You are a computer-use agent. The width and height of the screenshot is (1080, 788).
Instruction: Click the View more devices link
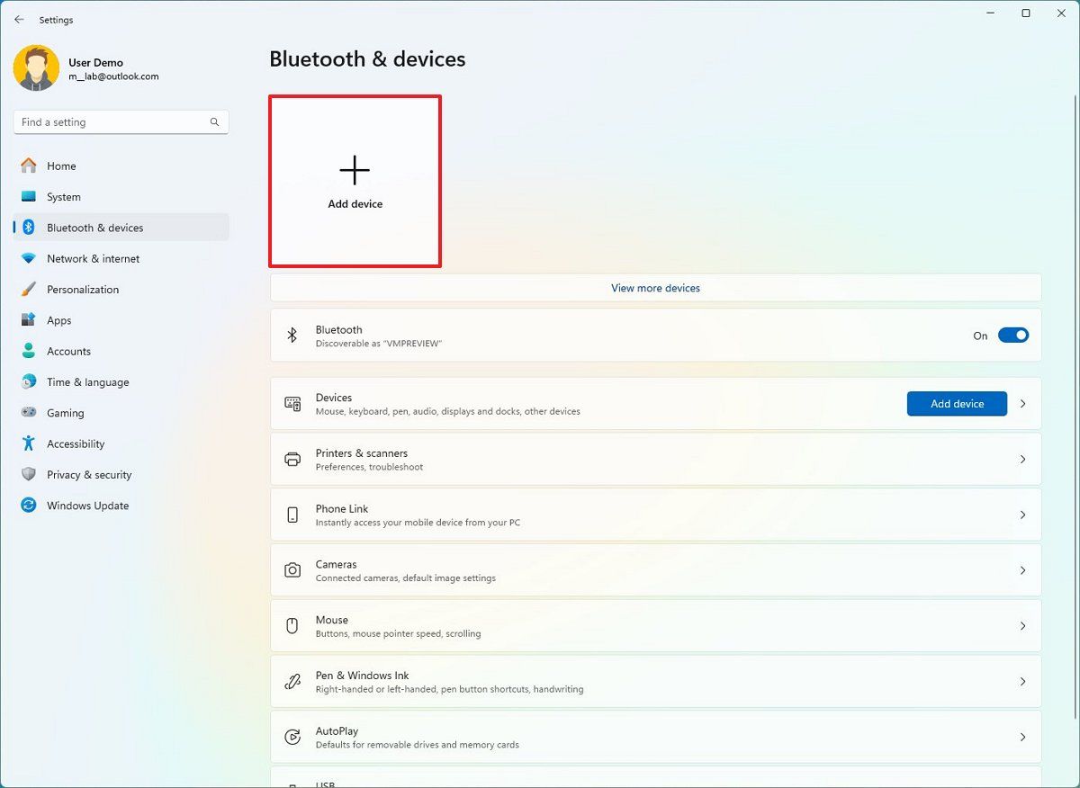pyautogui.click(x=654, y=287)
